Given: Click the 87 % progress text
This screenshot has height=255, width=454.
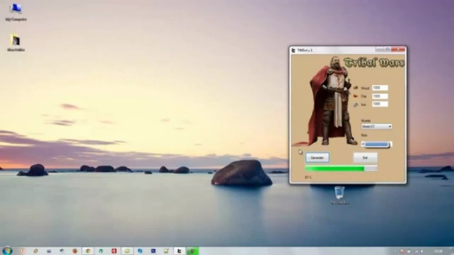Looking at the screenshot, I should 308,177.
